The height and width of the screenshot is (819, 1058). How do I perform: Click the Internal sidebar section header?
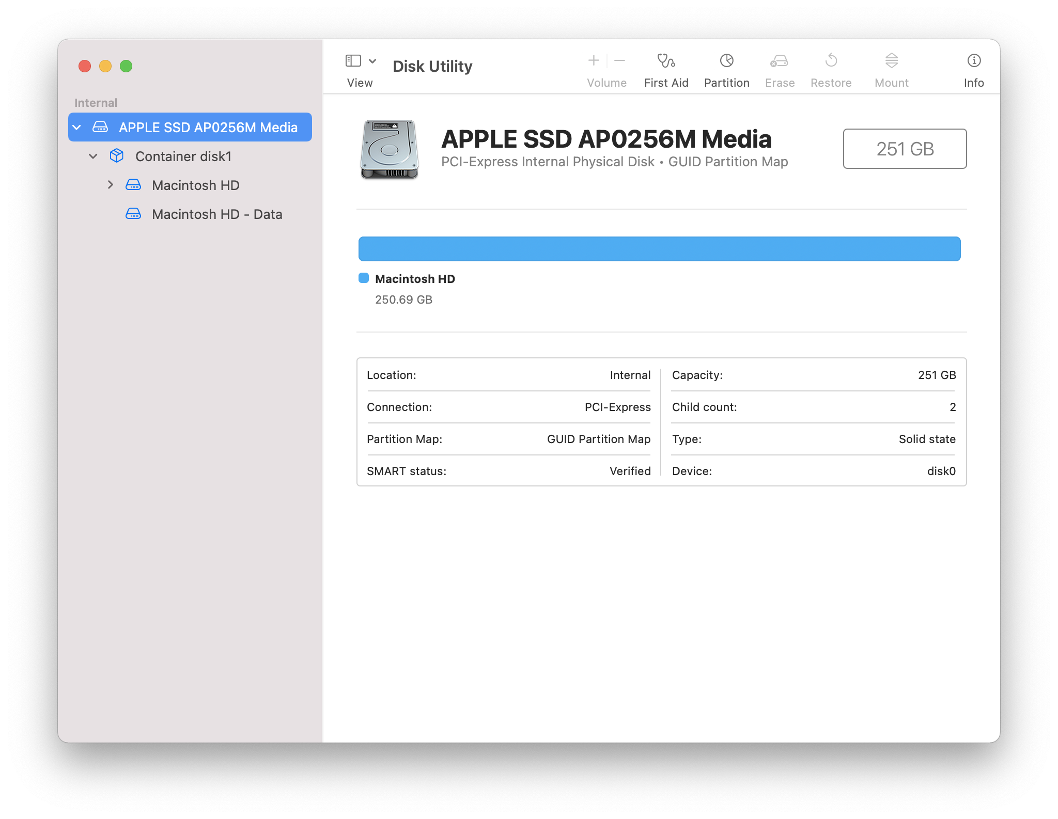(x=96, y=103)
